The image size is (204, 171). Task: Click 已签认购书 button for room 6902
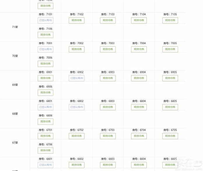point(77,78)
